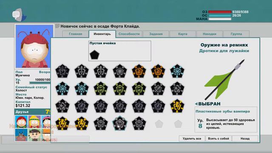The image size is (272, 153).
Task: Click the health value 9388/9388
Action: pyautogui.click(x=240, y=12)
